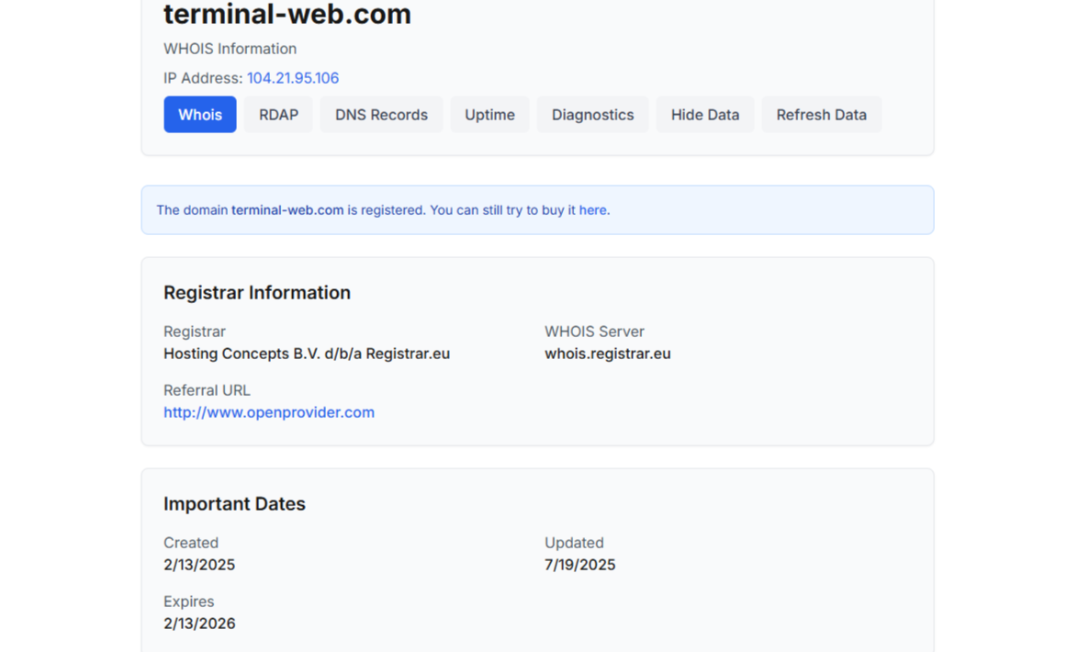Viewport: 1079px width, 652px height.
Task: Refresh the domain data
Action: 821,114
